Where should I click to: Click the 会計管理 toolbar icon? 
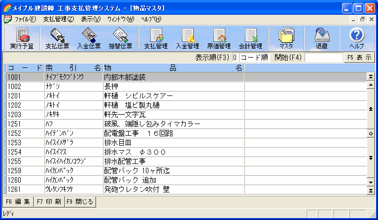click(250, 38)
